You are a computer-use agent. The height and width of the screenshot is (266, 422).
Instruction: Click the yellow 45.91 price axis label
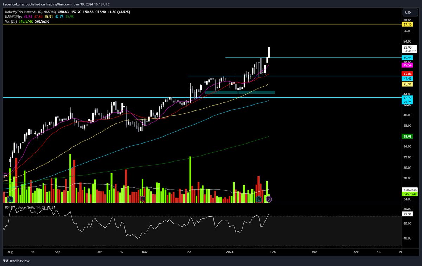coord(407,84)
